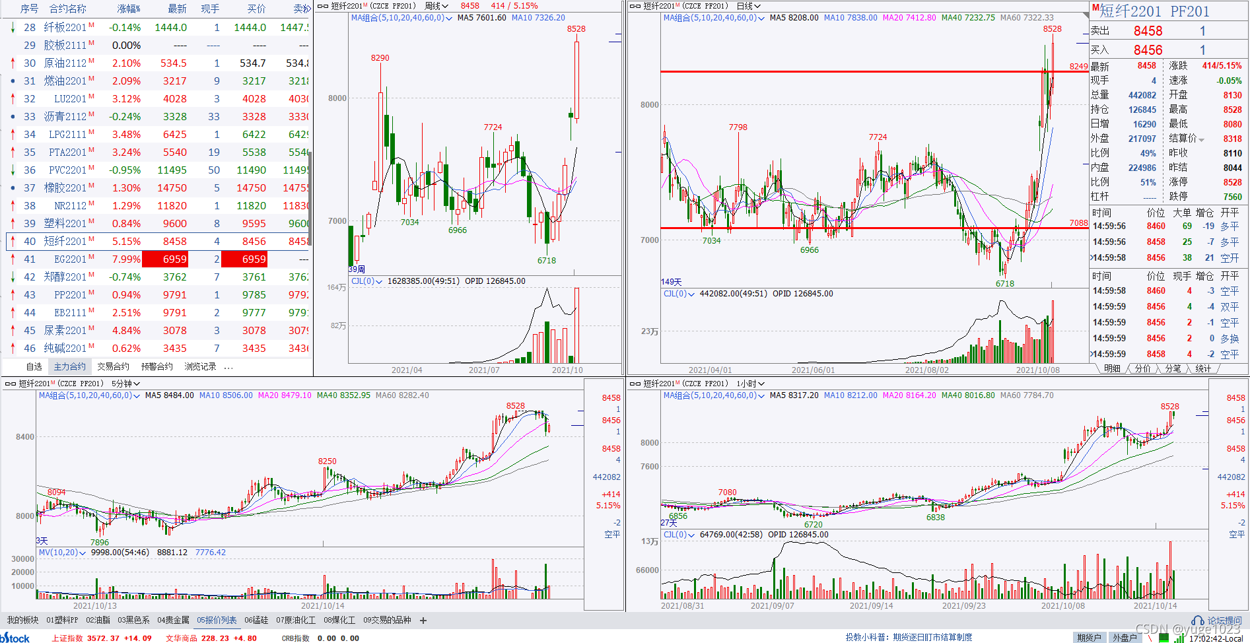Click the bitstock logo in status bar

15,638
